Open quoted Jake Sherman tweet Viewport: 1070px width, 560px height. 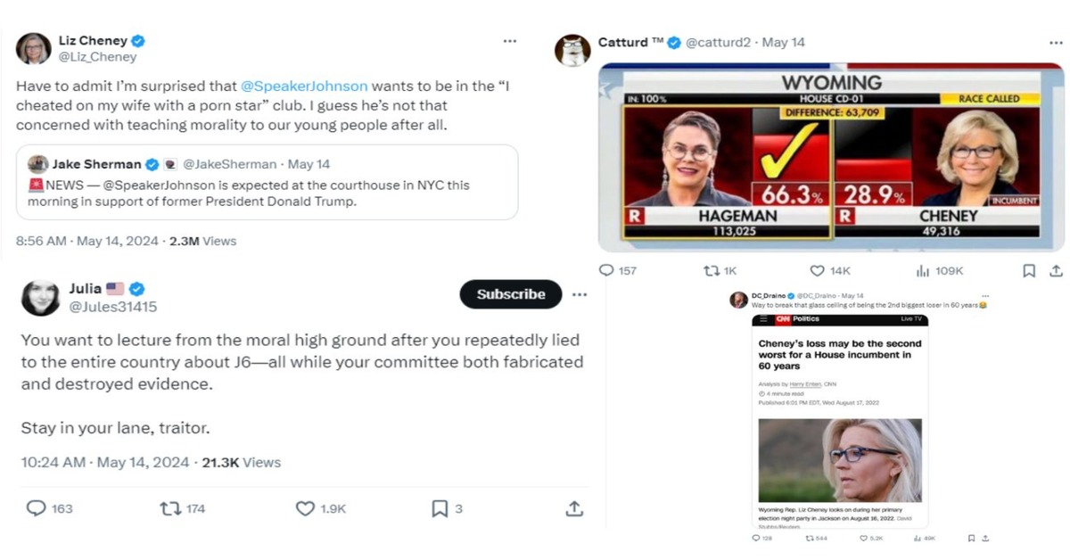(267, 183)
